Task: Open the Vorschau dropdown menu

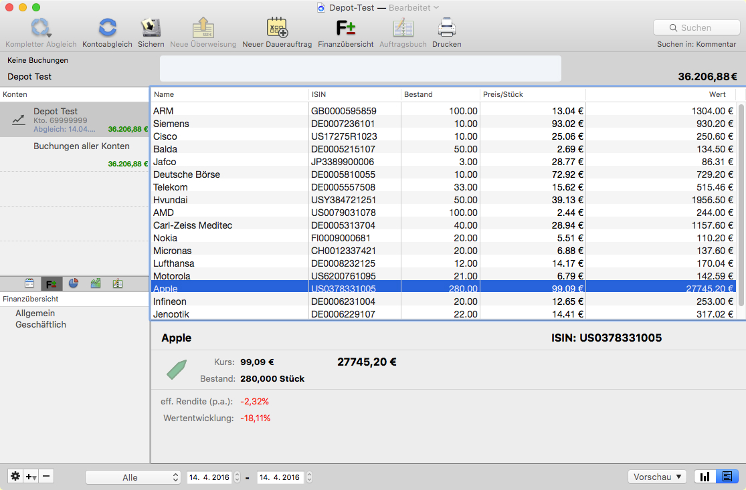Action: click(x=658, y=477)
